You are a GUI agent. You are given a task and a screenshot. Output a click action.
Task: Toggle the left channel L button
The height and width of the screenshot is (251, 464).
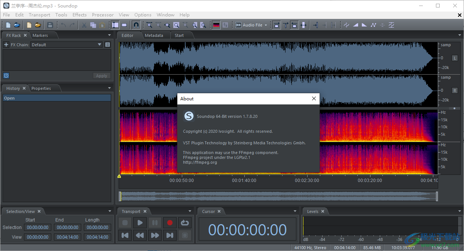455,58
